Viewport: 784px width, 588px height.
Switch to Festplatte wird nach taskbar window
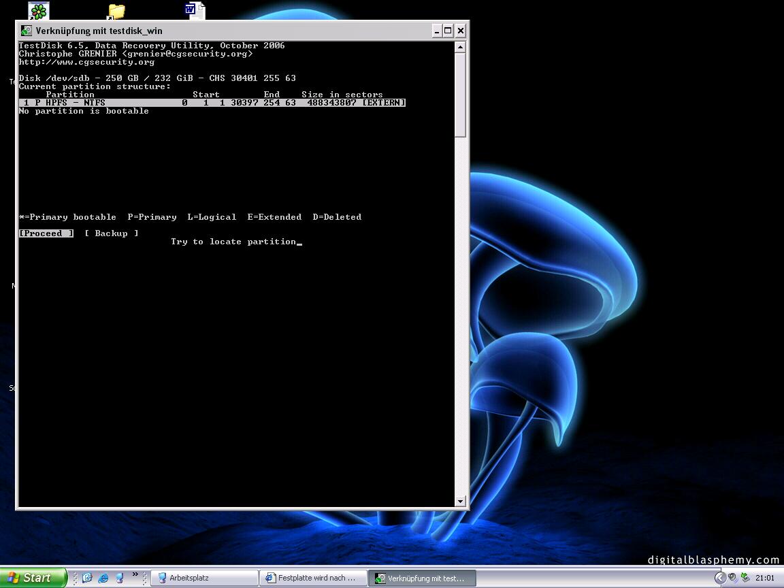pyautogui.click(x=313, y=578)
